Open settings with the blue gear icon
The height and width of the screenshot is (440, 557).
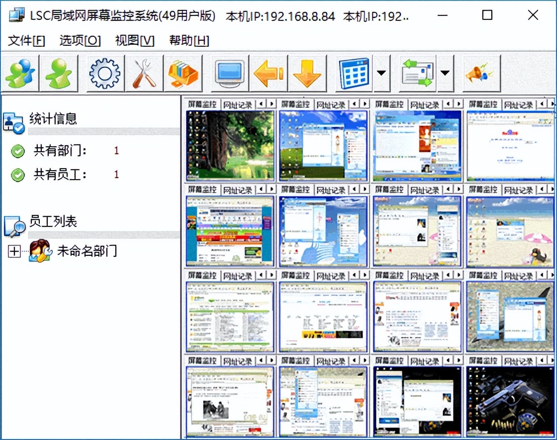[104, 74]
